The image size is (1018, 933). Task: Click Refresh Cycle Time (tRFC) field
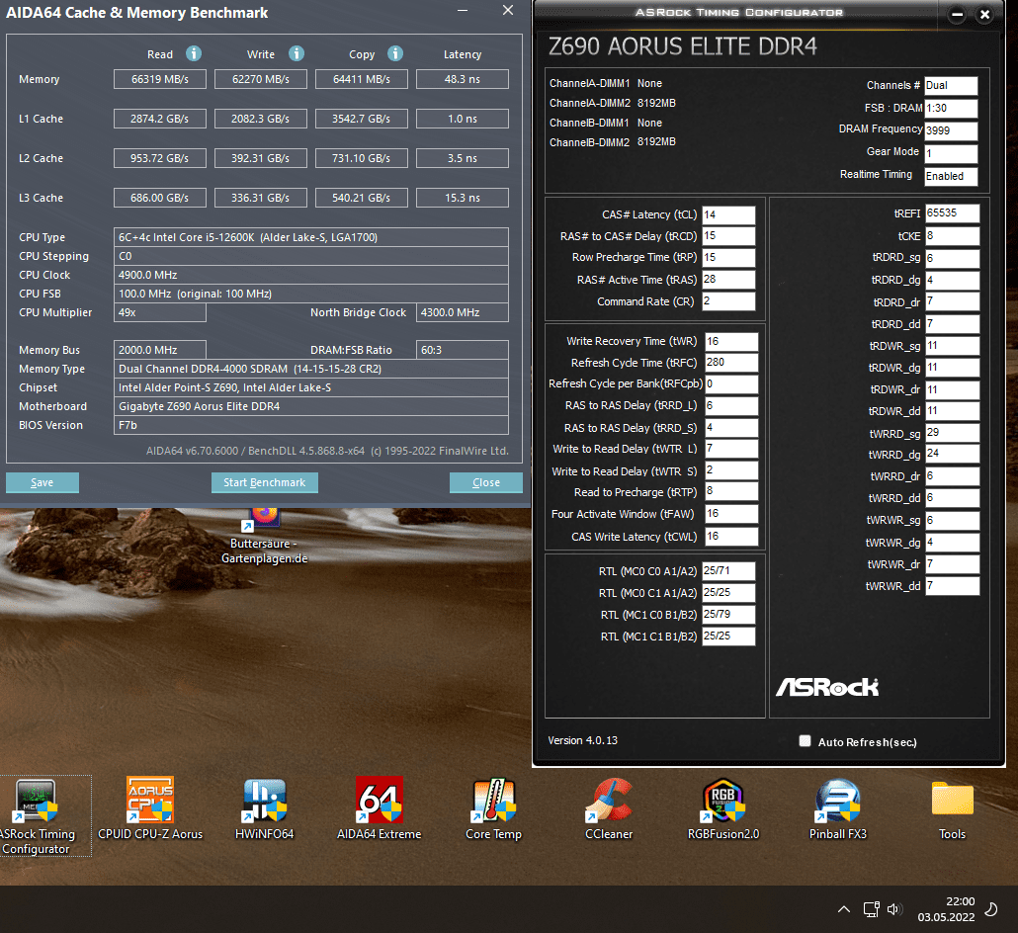[x=731, y=363]
